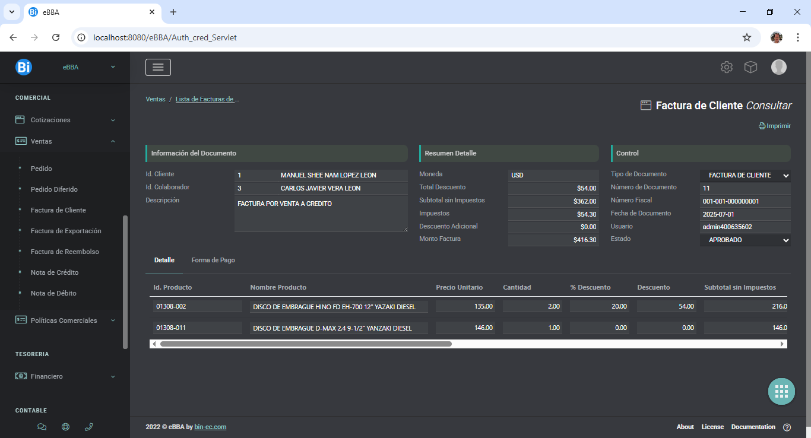Switch to the Forma de Pago tab
Image resolution: width=811 pixels, height=438 pixels.
pos(213,260)
